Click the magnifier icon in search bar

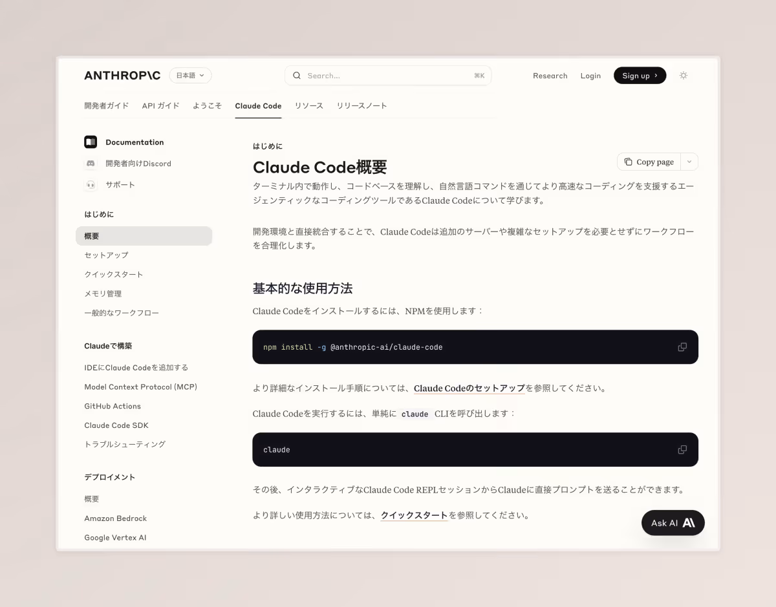[297, 76]
